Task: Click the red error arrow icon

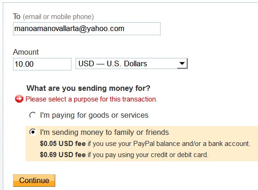Action: [x=19, y=99]
